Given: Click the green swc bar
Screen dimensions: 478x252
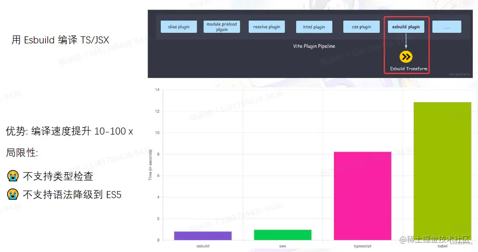Looking at the screenshot, I should 282,235.
